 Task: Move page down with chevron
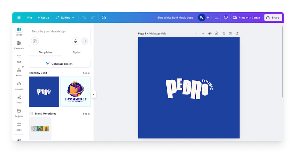203,33
